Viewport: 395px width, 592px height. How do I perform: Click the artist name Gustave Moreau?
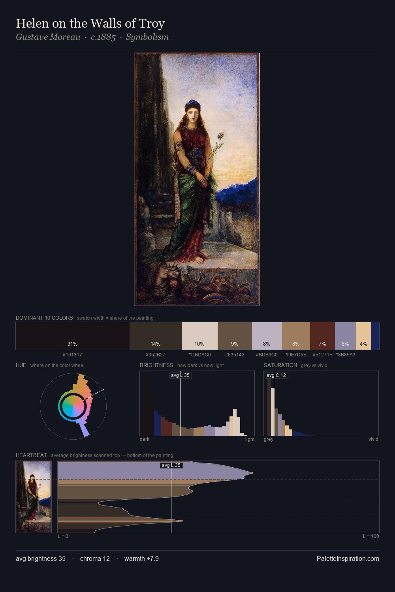point(48,37)
